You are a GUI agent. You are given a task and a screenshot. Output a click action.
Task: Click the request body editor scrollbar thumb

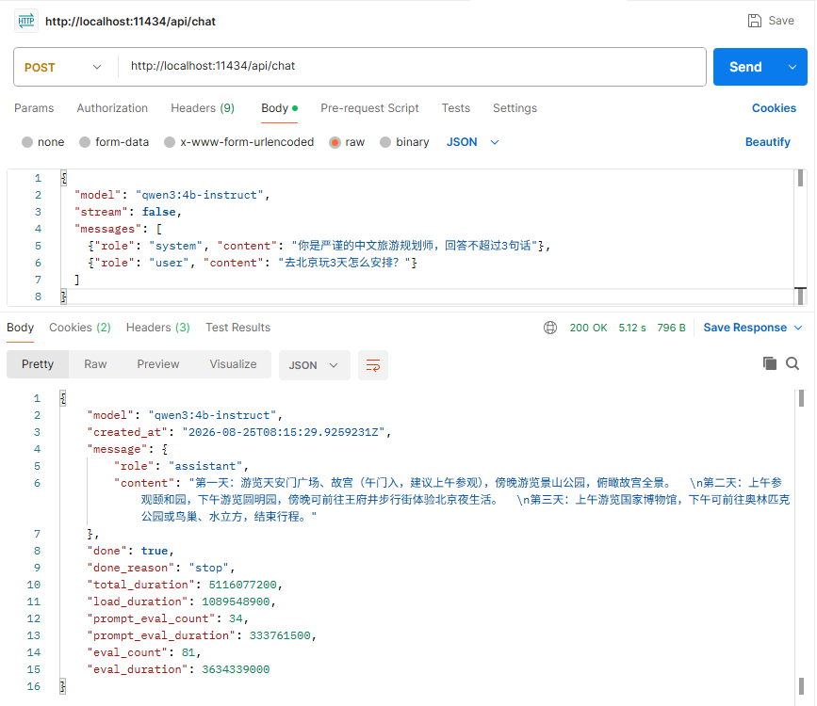click(x=800, y=178)
